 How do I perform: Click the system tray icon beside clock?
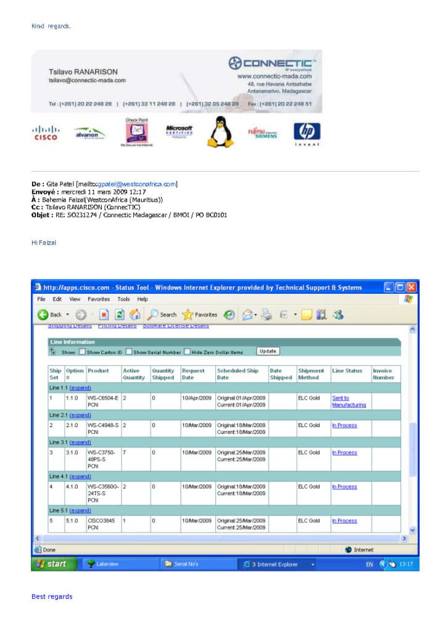click(x=392, y=564)
